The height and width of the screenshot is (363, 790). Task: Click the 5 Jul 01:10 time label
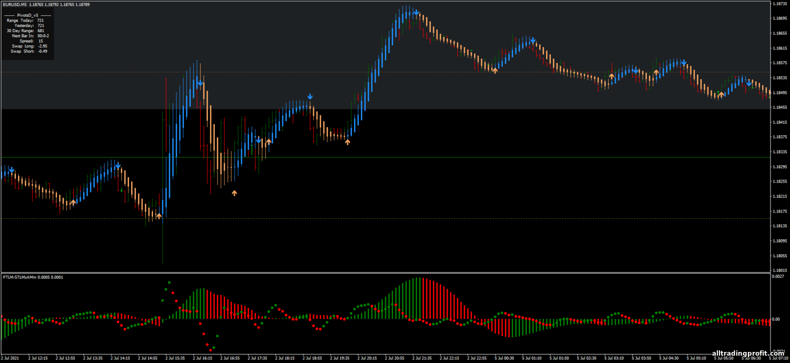[531, 358]
